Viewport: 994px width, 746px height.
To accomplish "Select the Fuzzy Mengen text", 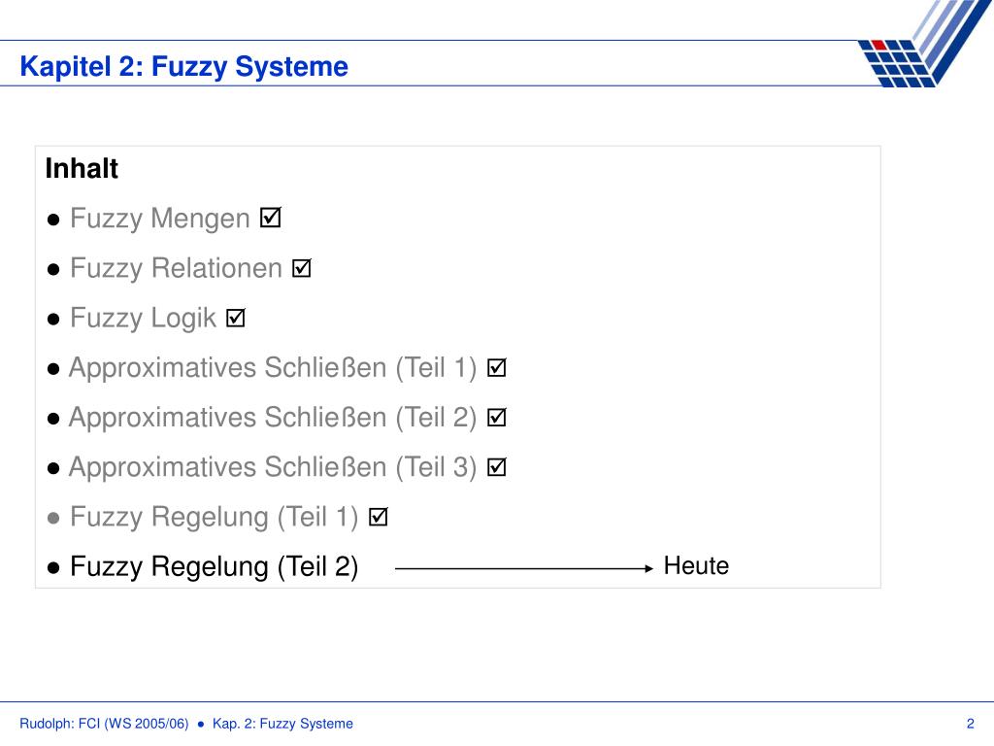I will (160, 219).
